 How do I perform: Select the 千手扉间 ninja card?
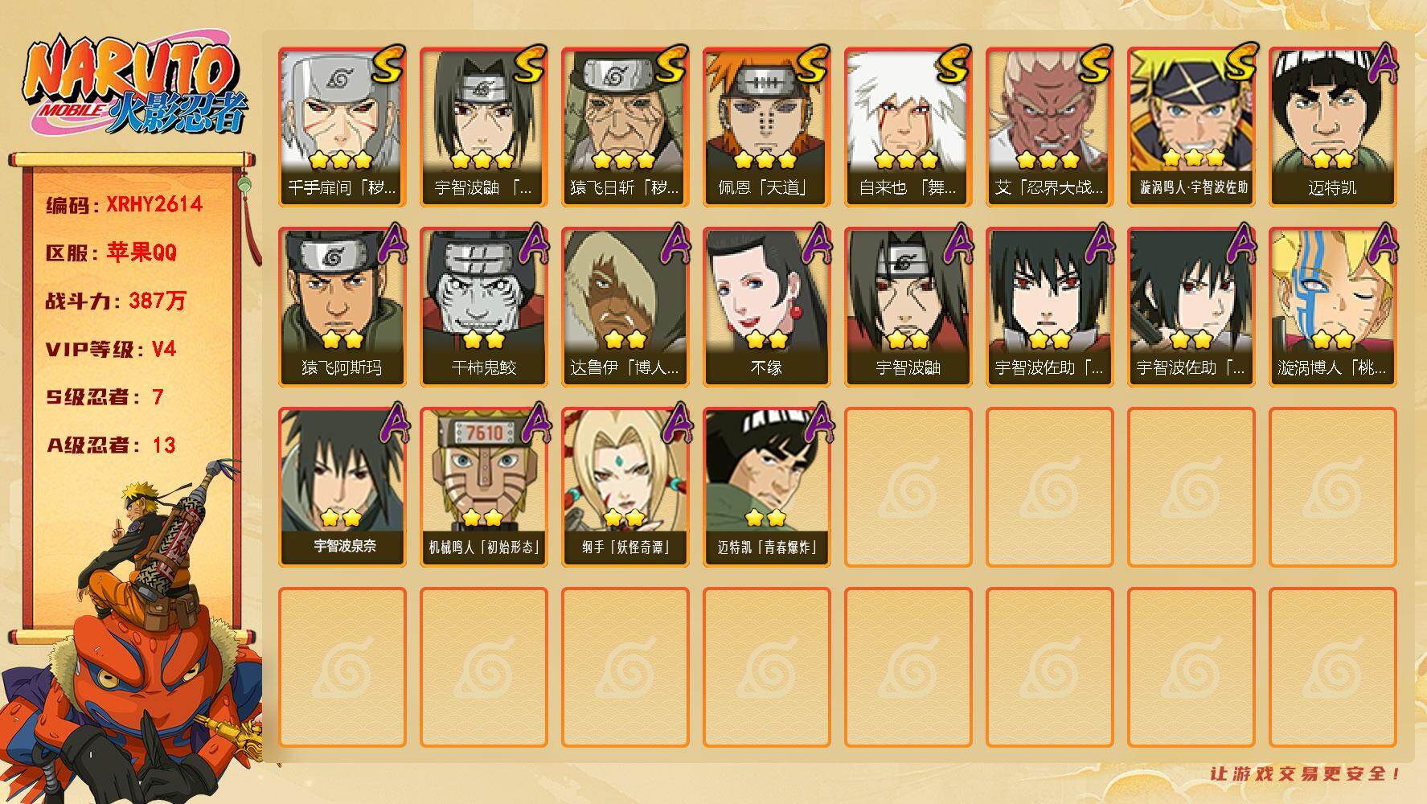click(x=342, y=127)
